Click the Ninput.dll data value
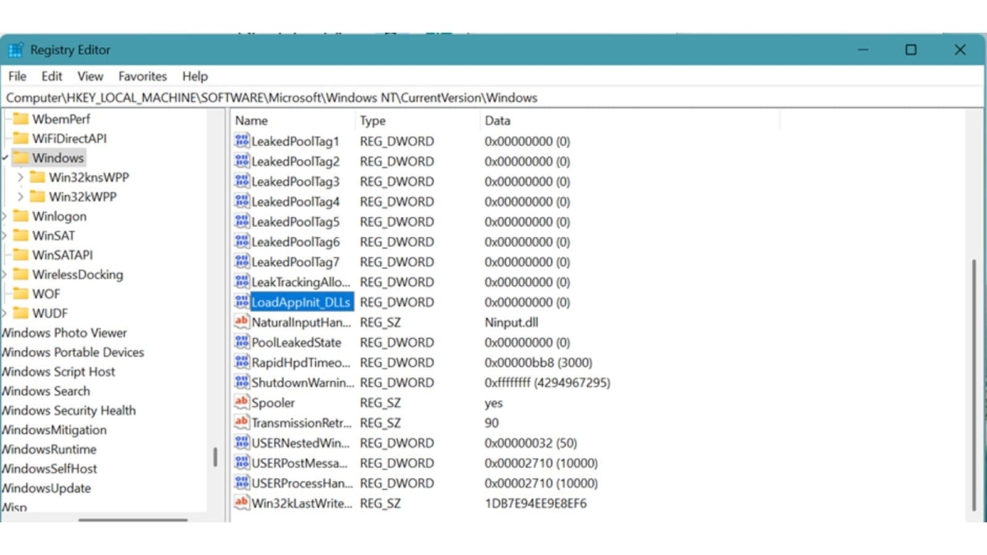The image size is (987, 555). (x=512, y=322)
